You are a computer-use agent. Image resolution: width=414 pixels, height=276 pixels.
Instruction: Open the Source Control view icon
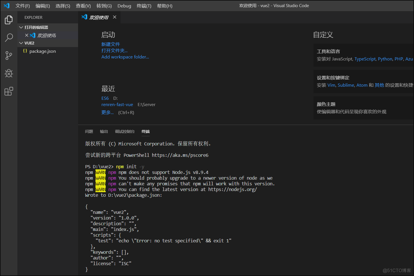(x=9, y=56)
